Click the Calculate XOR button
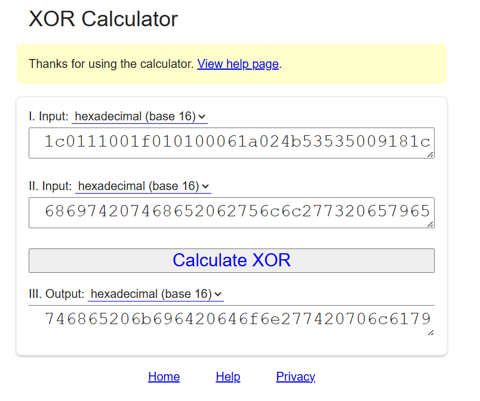Viewport: 480px width, 401px height. click(232, 260)
